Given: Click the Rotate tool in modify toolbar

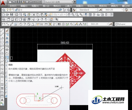Looking at the screenshot, I should 7,54.
